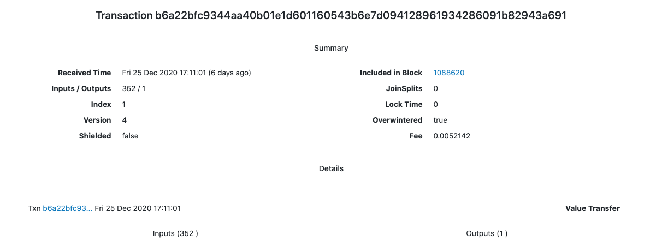The width and height of the screenshot is (662, 241).
Task: Click the Txn timestamp beside the hash link
Action: [138, 208]
